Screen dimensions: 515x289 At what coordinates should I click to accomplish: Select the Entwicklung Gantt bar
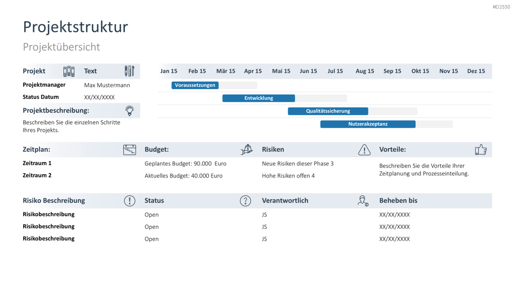[259, 98]
